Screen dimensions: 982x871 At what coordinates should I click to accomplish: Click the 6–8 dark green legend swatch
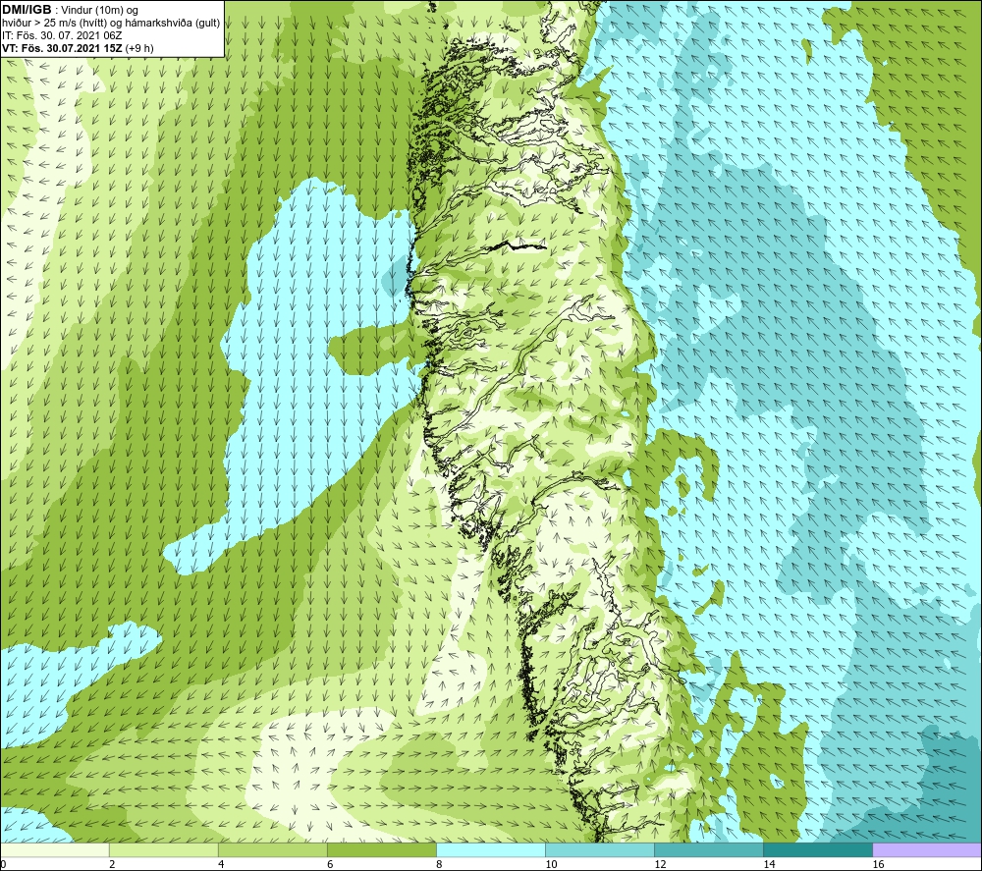click(381, 849)
